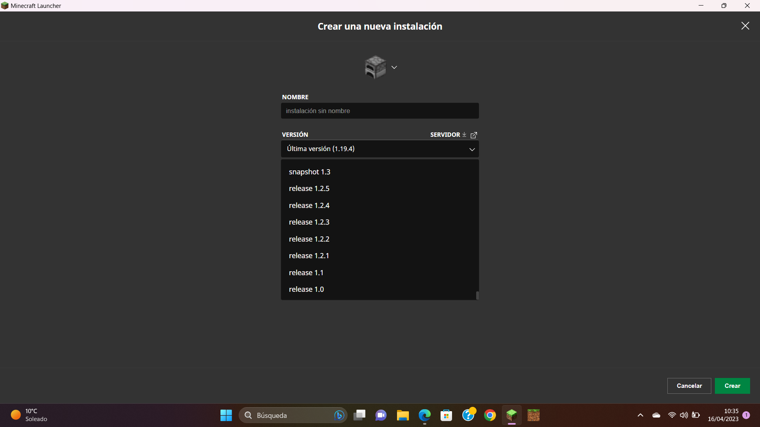Open Google Chrome from the taskbar
The width and height of the screenshot is (760, 427).
(x=490, y=415)
